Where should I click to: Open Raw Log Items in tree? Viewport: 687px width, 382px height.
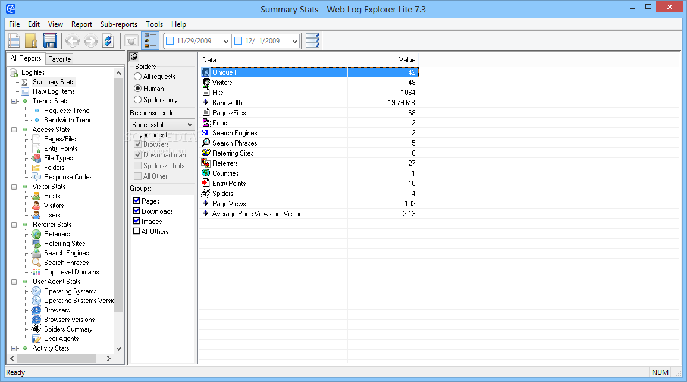point(54,91)
